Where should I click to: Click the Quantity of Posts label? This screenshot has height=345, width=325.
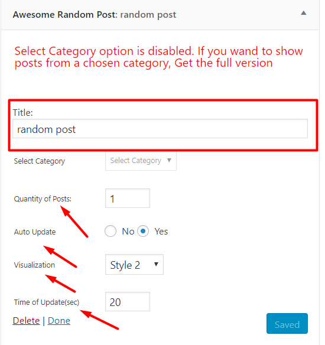coord(43,199)
